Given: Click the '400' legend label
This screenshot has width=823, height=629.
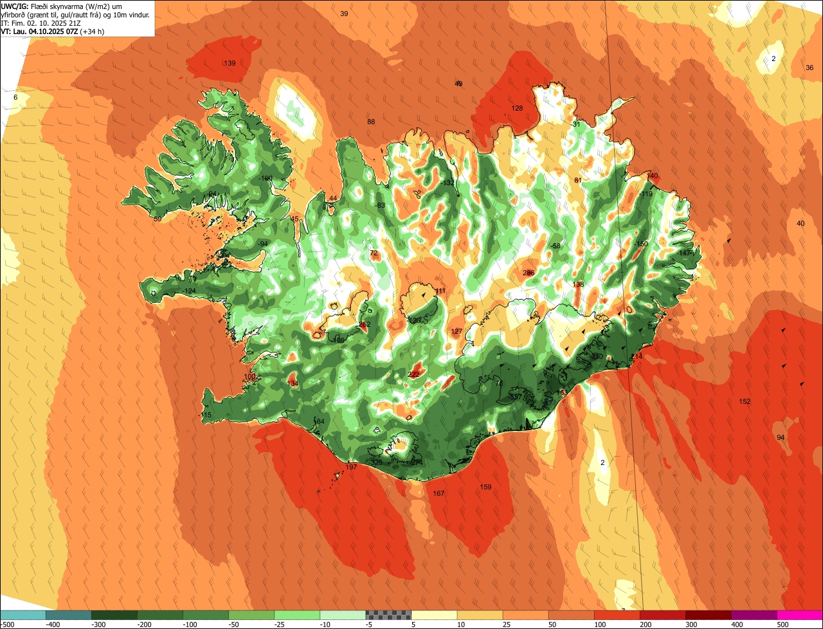Looking at the screenshot, I should click(x=737, y=624).
